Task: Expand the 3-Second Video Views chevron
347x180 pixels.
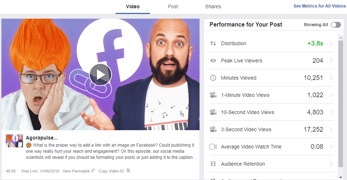Action: (x=331, y=129)
